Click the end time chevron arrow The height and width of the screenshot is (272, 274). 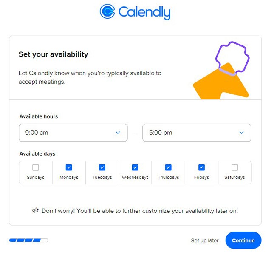241,133
